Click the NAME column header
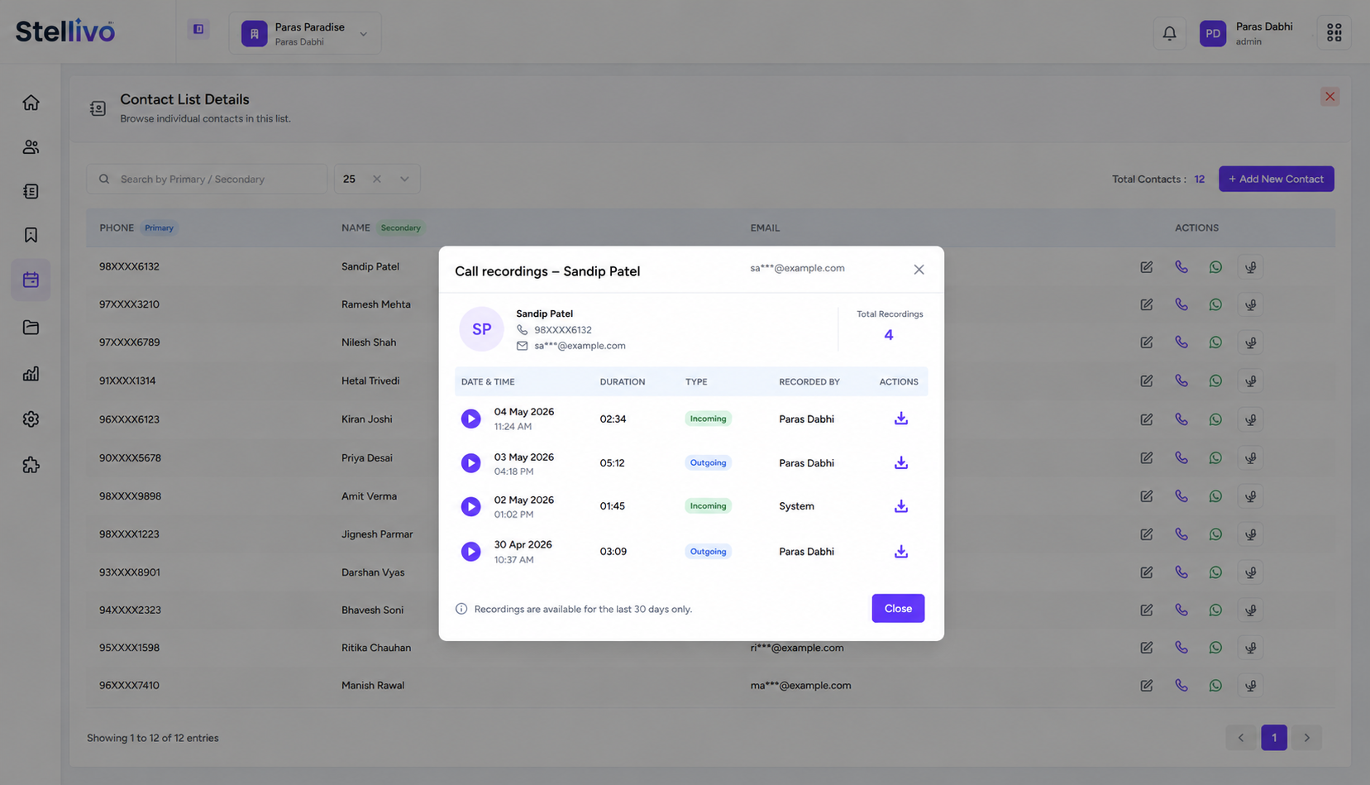Image resolution: width=1370 pixels, height=785 pixels. point(356,228)
